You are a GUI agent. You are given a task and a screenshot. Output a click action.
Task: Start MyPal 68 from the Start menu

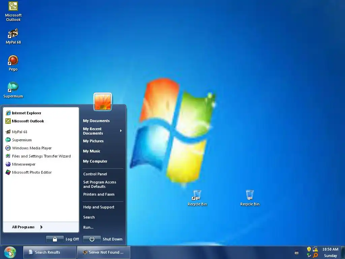coord(41,132)
